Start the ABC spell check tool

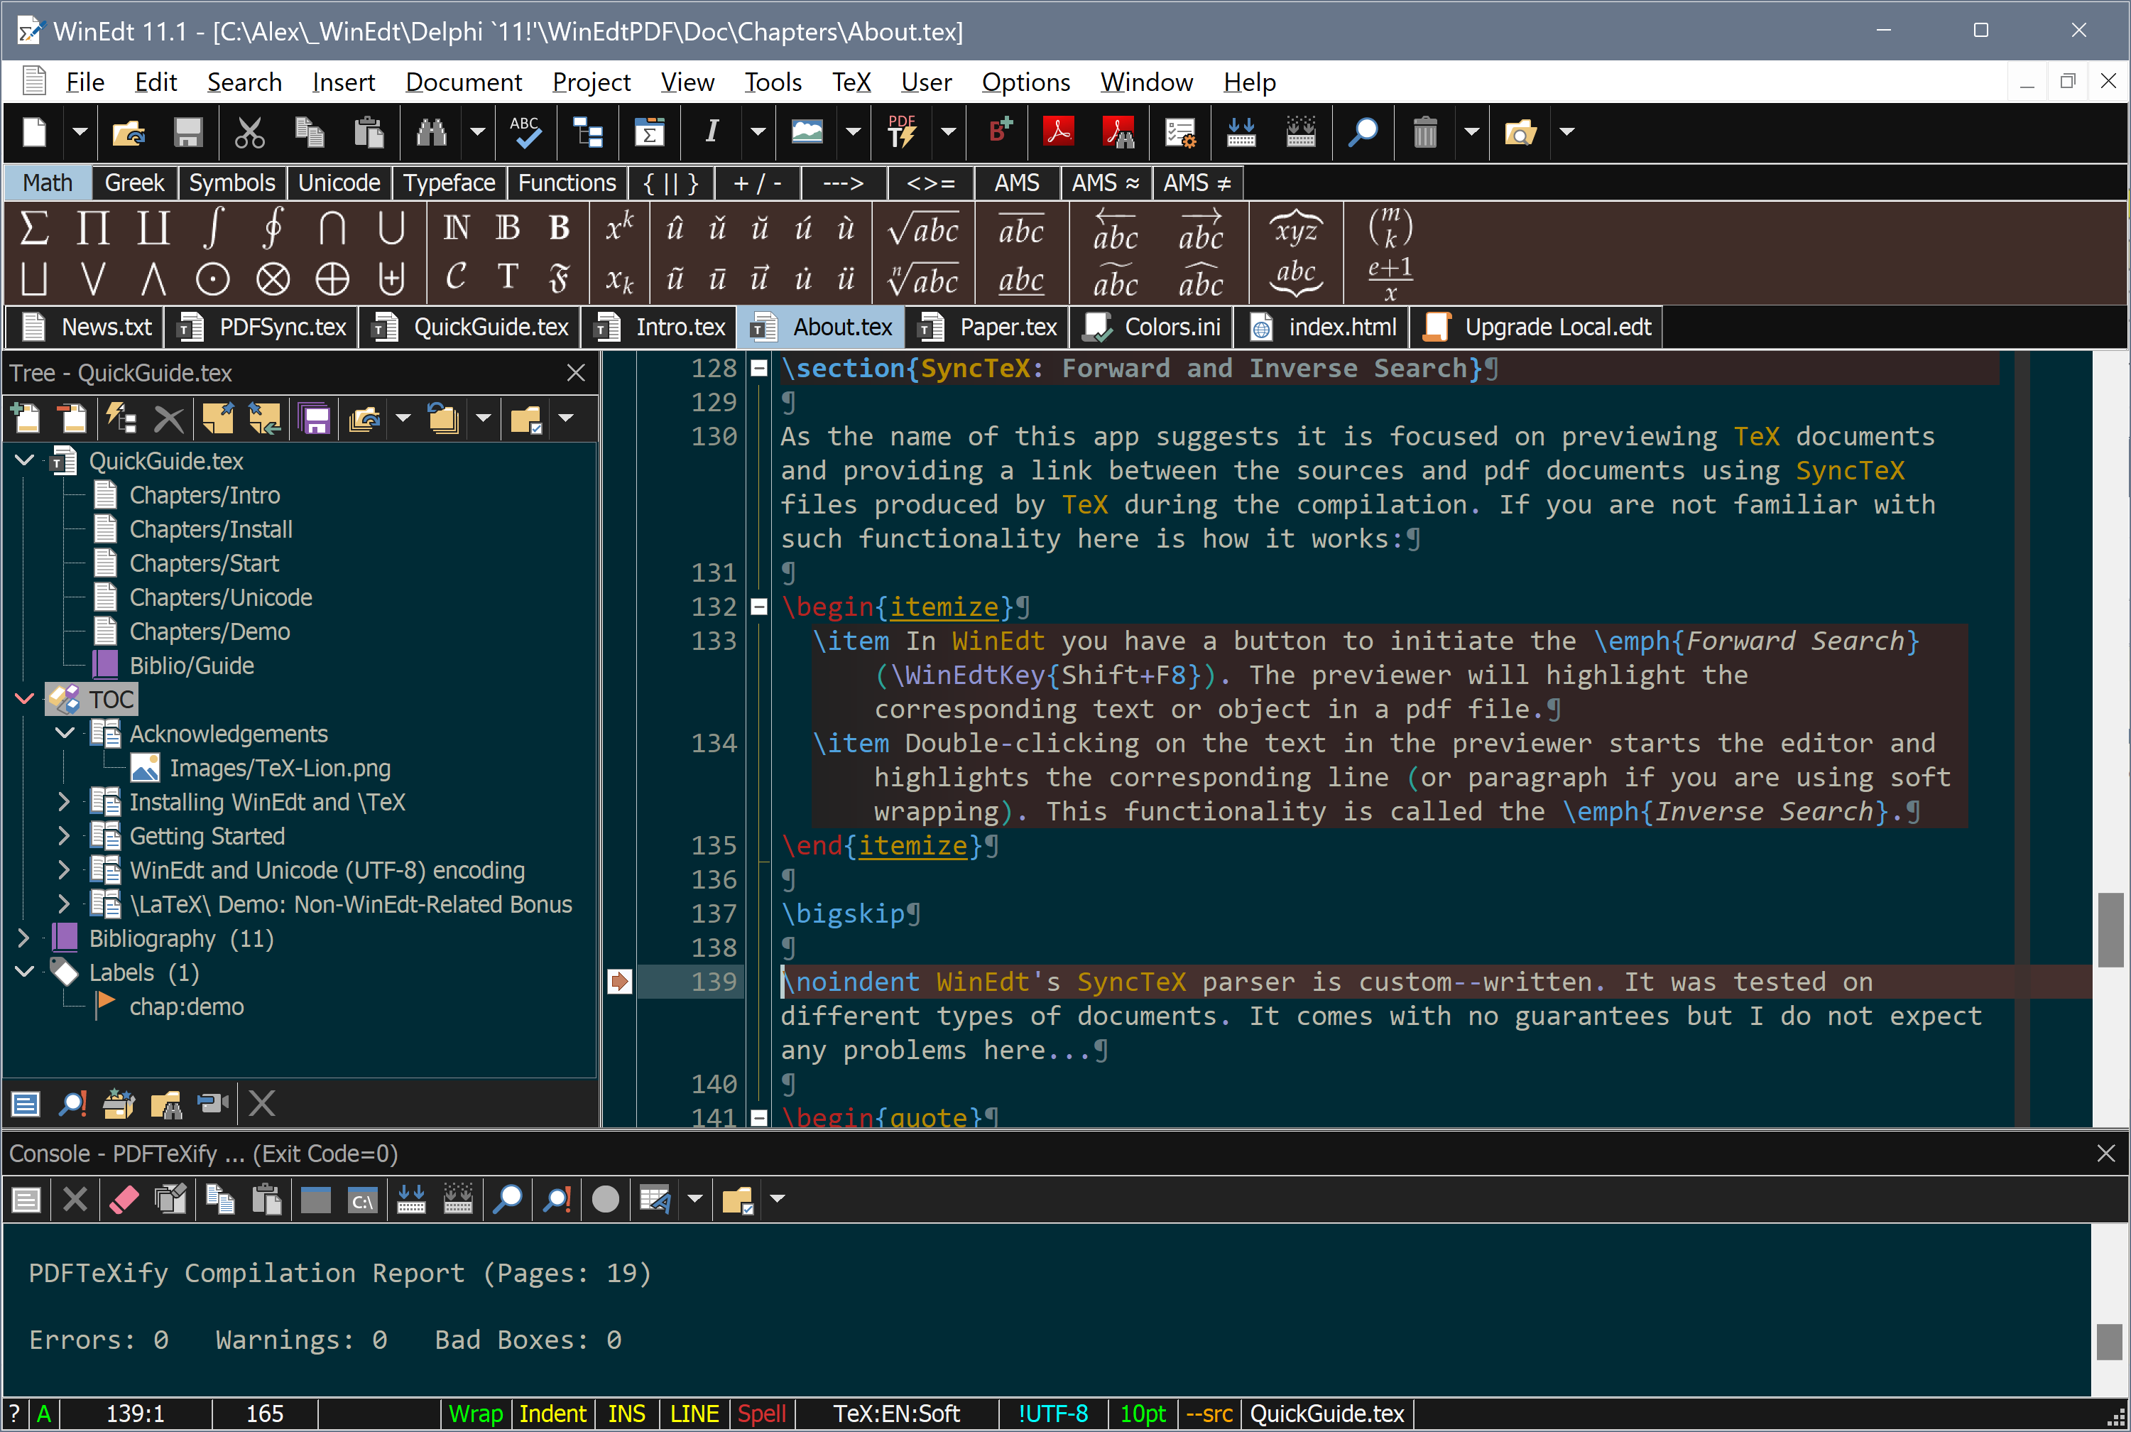526,132
